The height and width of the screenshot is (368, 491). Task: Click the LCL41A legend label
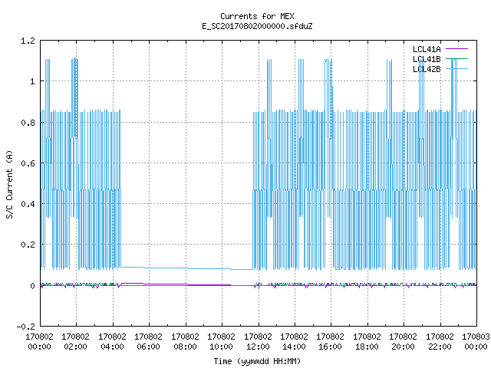pos(427,49)
